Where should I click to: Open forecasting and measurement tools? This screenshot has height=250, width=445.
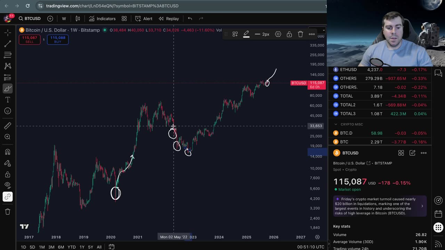[x=8, y=77]
